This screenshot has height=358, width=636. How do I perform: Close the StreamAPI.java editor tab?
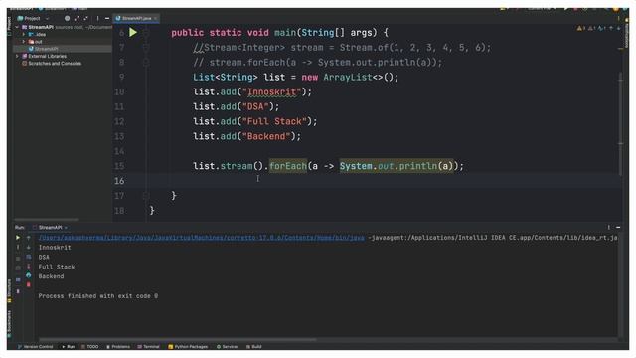(155, 18)
